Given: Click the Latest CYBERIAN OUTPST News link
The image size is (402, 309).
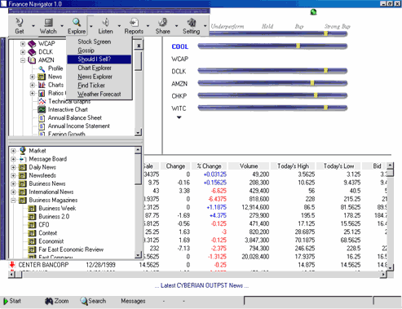Looking at the screenshot, I should point(201,285).
